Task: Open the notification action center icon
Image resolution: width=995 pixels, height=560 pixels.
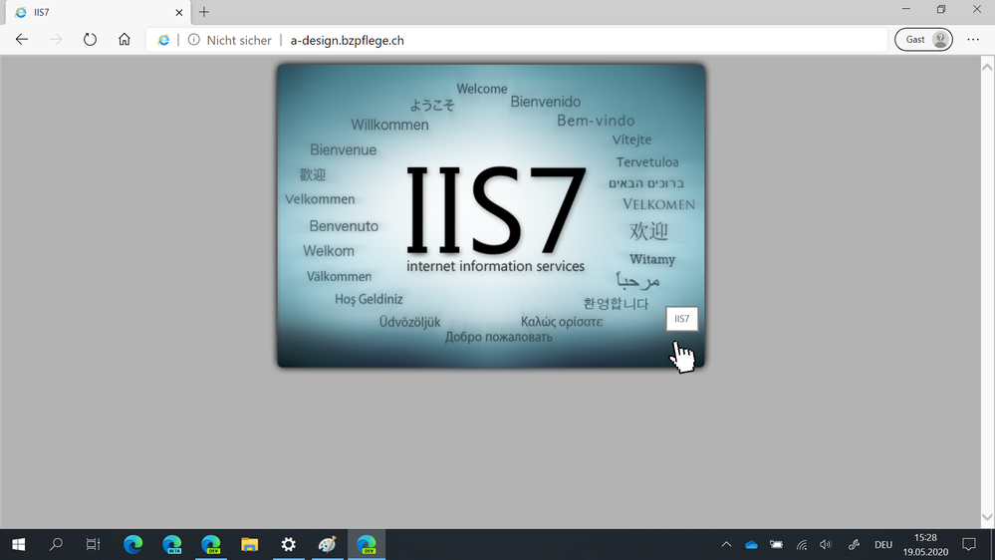Action: click(969, 544)
